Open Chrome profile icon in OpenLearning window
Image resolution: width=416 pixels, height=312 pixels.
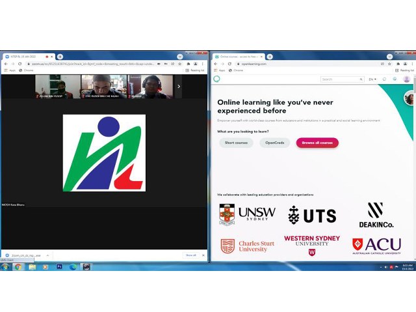coord(405,64)
